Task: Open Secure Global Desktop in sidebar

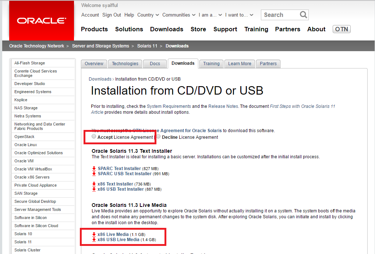Action: click(43, 202)
